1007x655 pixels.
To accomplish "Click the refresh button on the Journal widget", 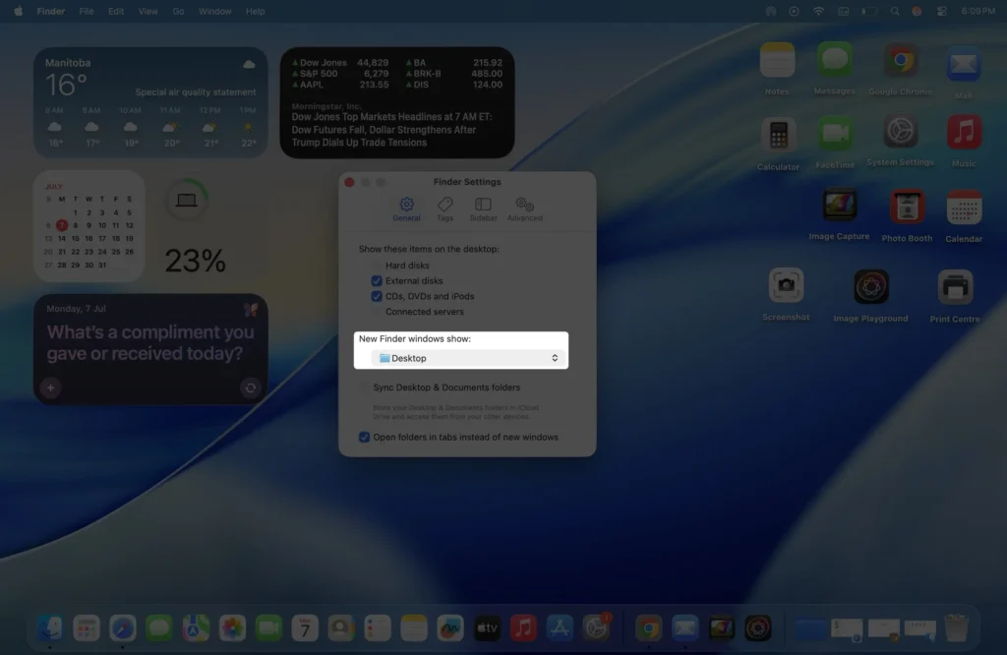I will click(251, 387).
